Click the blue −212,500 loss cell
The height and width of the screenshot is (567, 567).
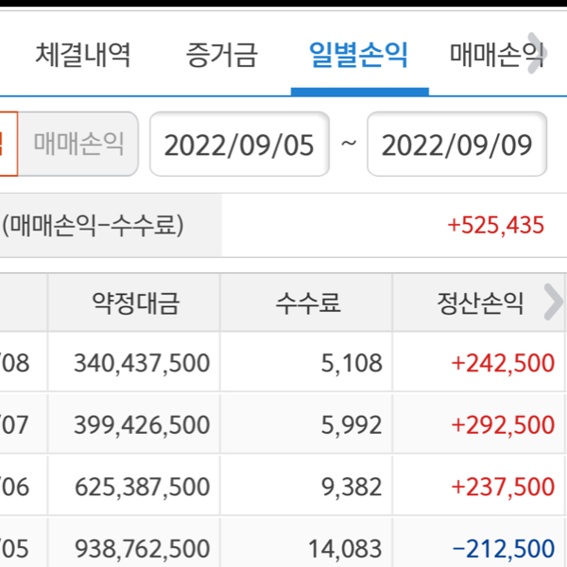tap(503, 547)
